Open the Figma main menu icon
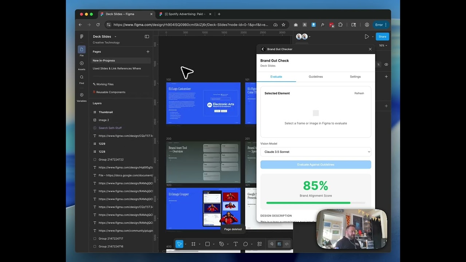The width and height of the screenshot is (466, 262). pyautogui.click(x=82, y=36)
